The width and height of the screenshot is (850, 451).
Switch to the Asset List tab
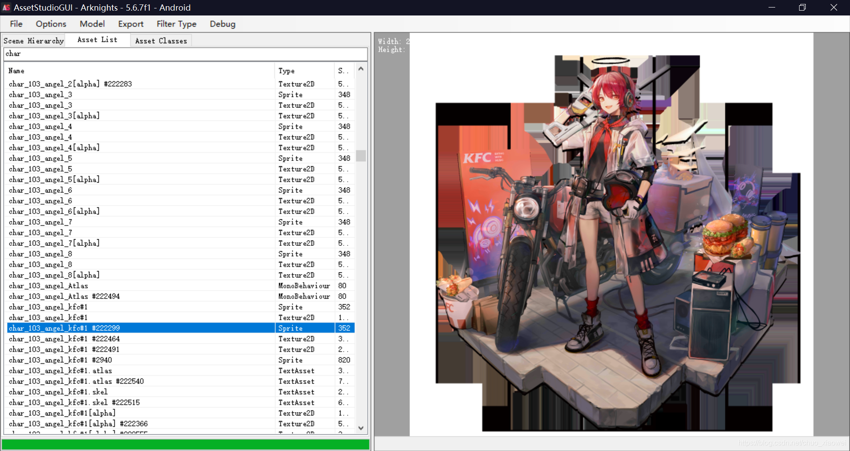coord(97,40)
